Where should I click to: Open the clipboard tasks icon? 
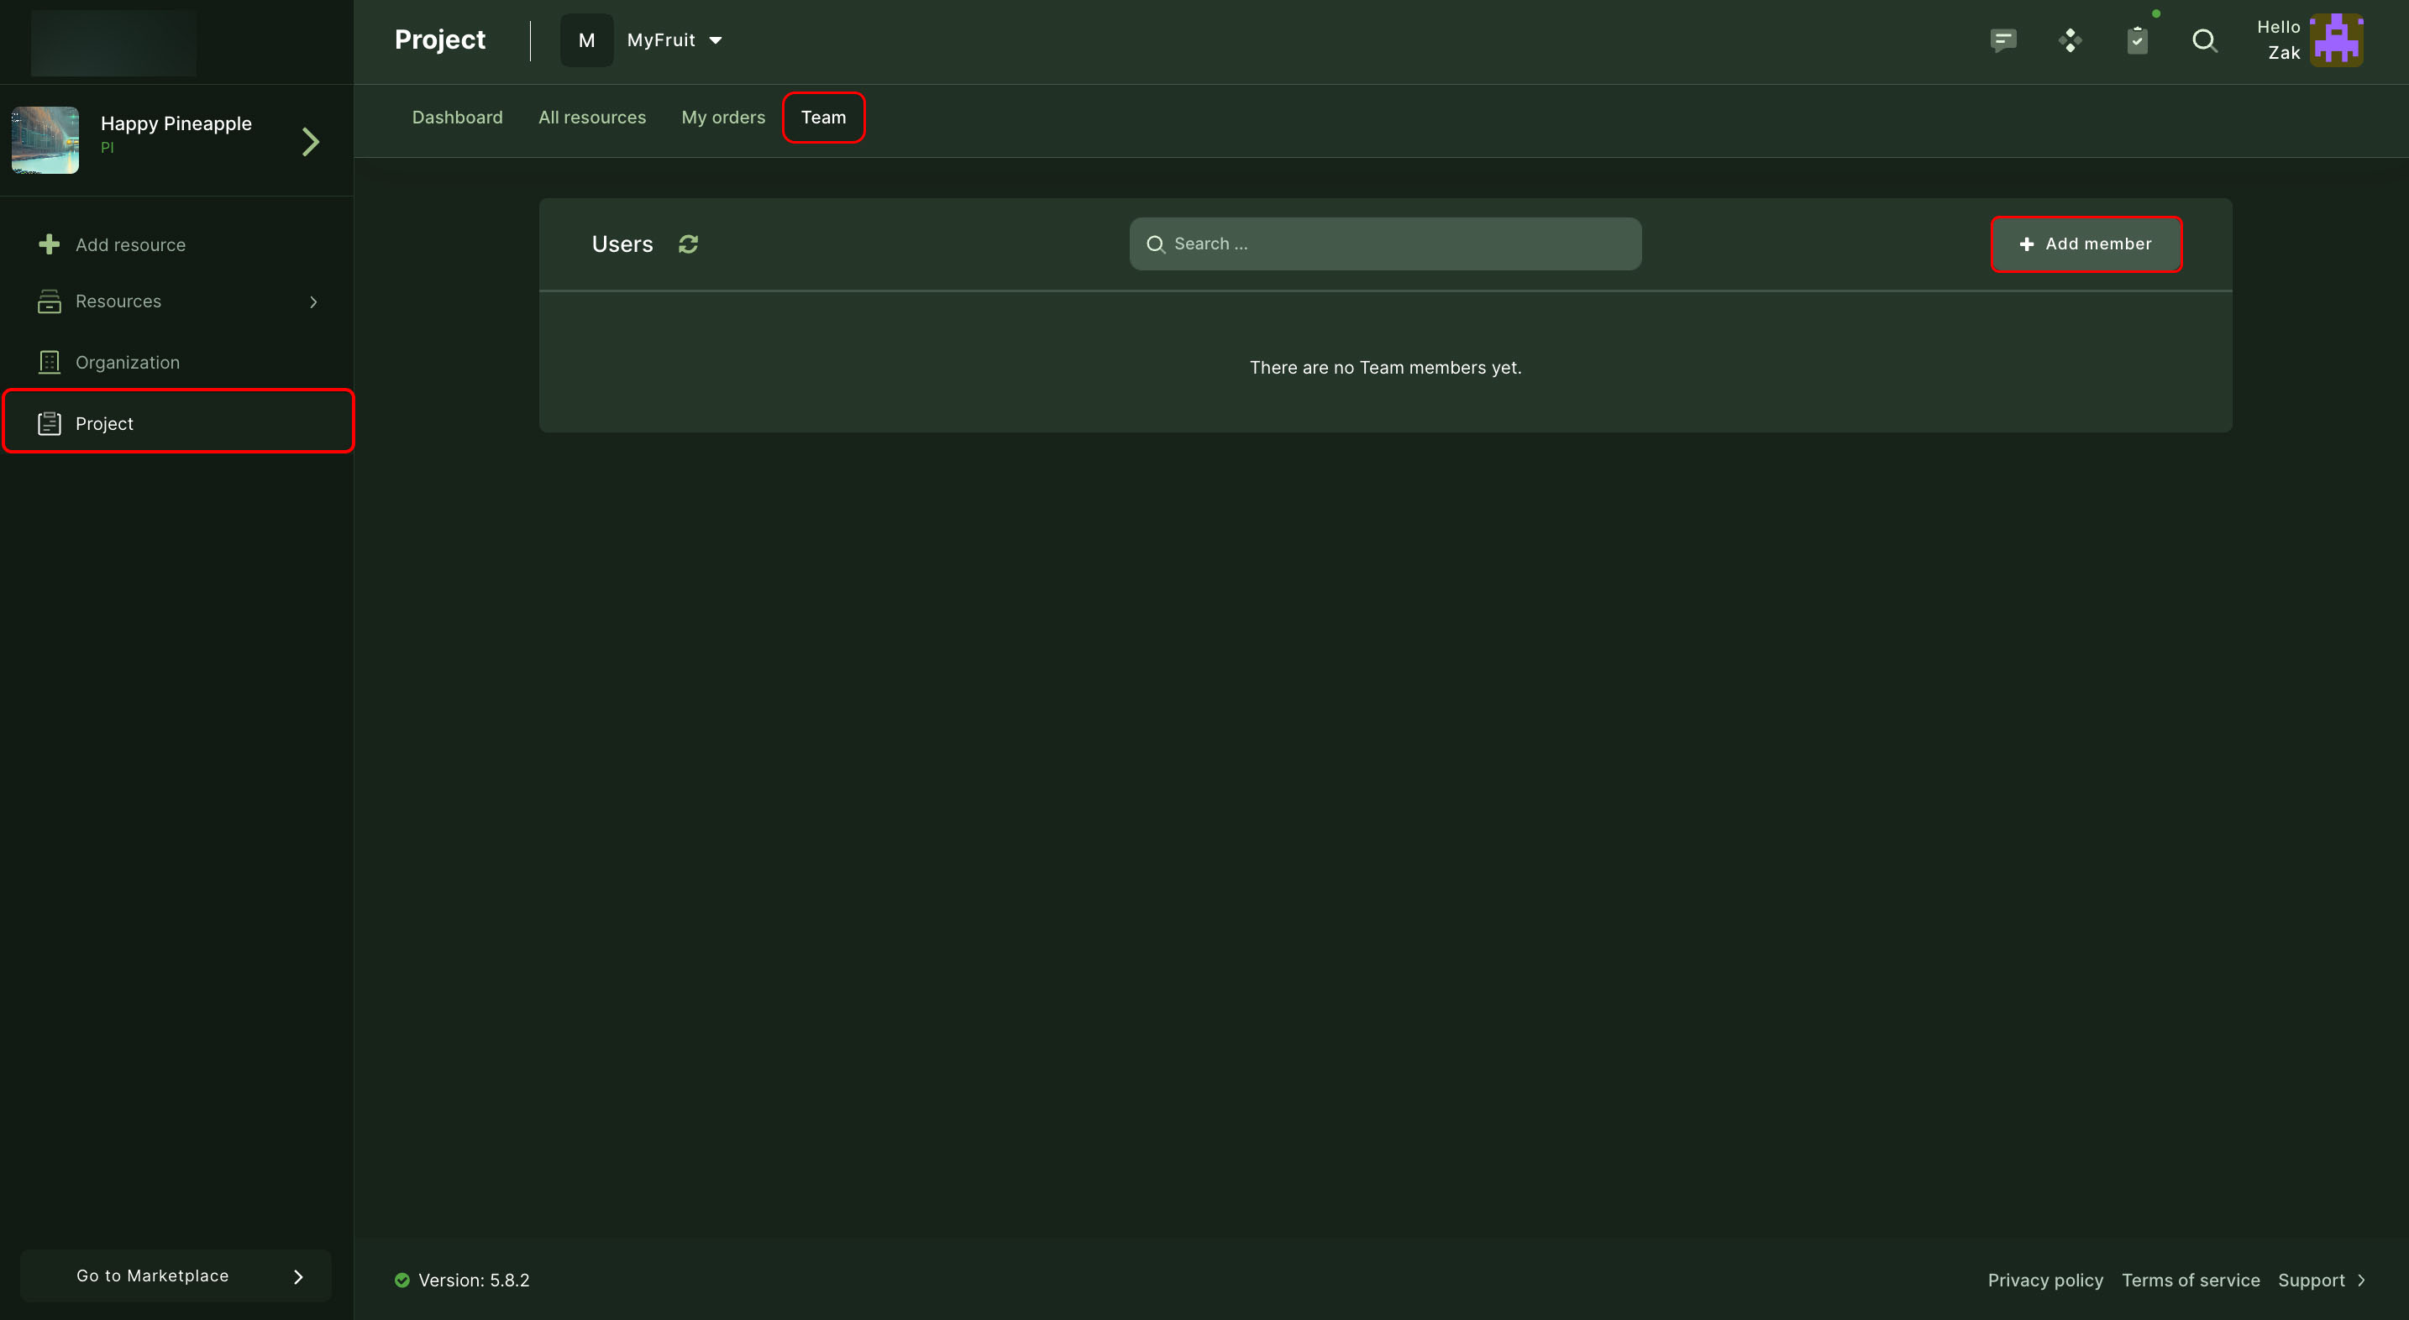(x=2137, y=40)
